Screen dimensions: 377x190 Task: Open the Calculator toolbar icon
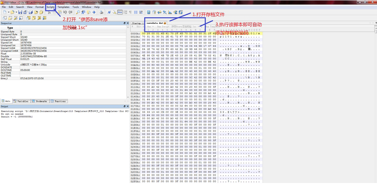tap(149, 12)
